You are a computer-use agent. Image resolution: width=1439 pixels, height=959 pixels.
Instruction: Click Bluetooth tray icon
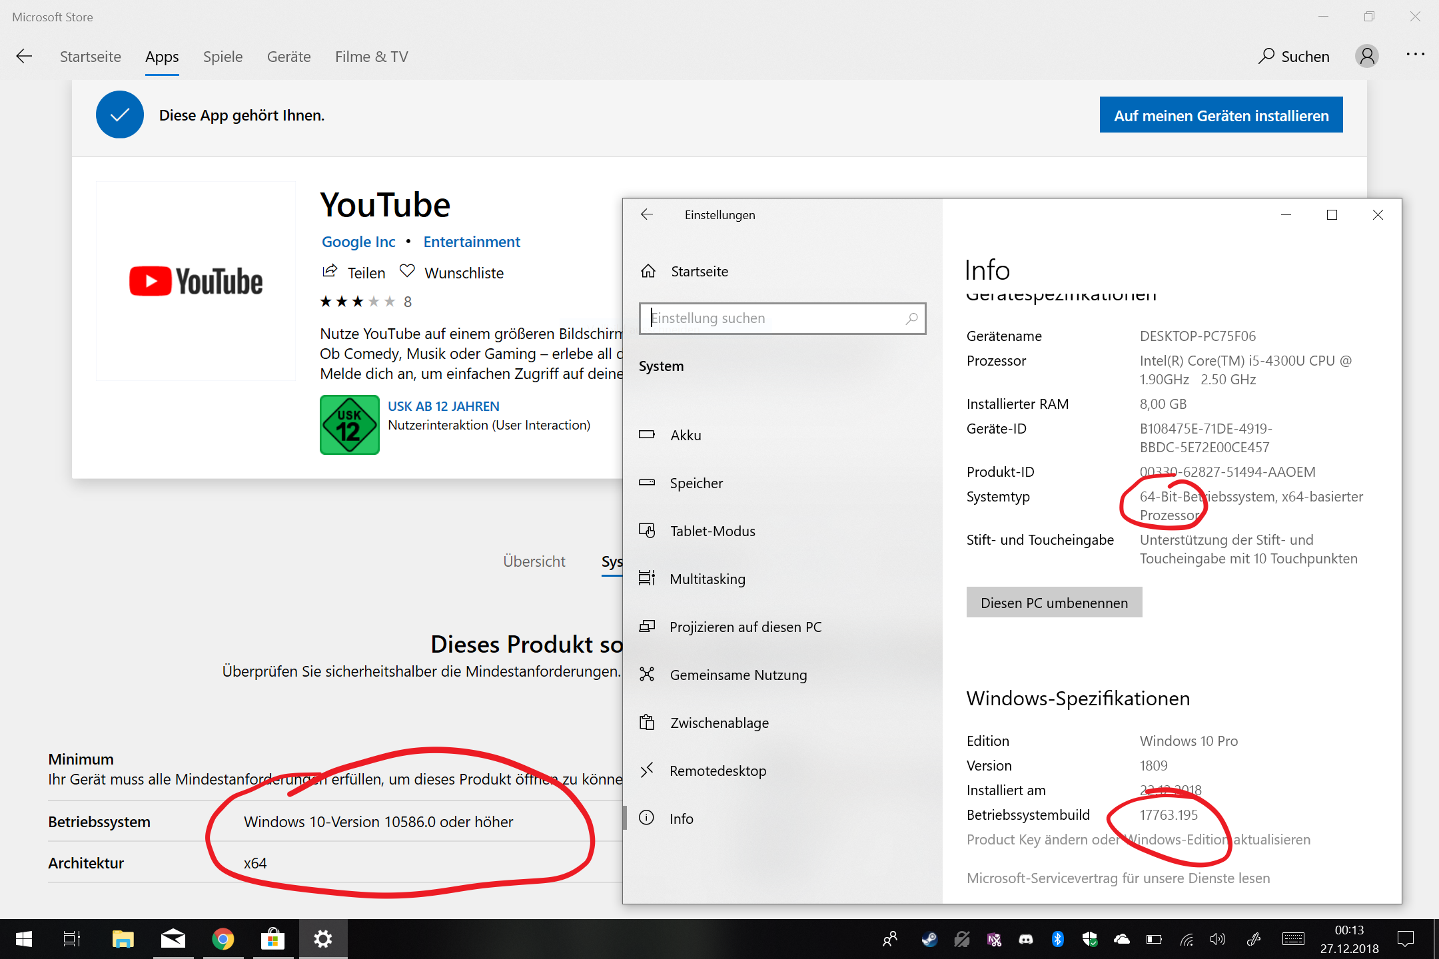point(1057,939)
